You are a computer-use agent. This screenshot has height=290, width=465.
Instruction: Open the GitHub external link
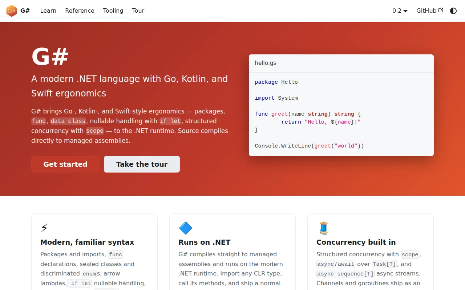tap(430, 11)
